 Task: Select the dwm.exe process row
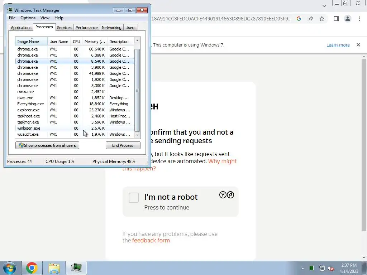(x=75, y=98)
